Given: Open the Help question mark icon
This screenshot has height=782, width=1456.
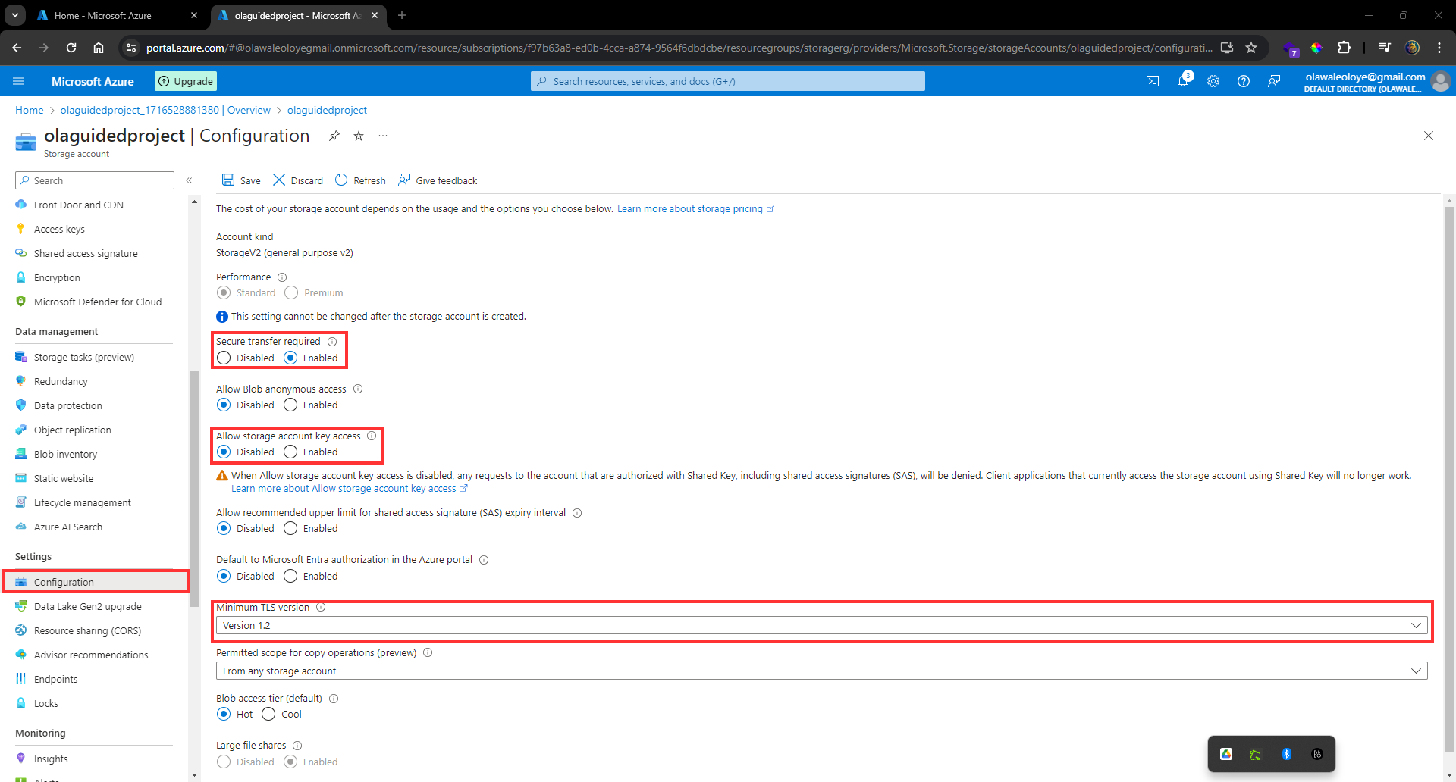Looking at the screenshot, I should (x=1244, y=81).
